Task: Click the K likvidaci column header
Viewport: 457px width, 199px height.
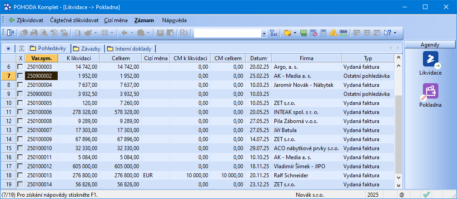Action: coord(79,58)
